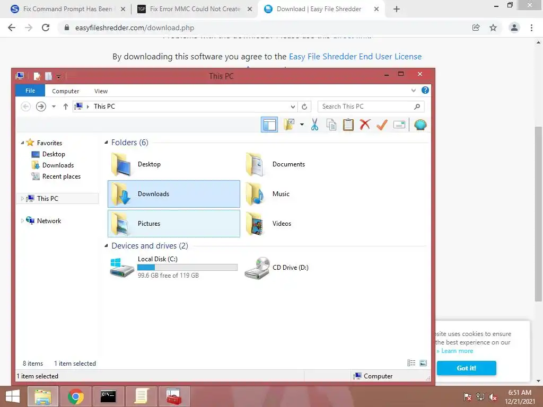Click the quick access Properties icon
The image size is (543, 407).
pyautogui.click(x=37, y=76)
